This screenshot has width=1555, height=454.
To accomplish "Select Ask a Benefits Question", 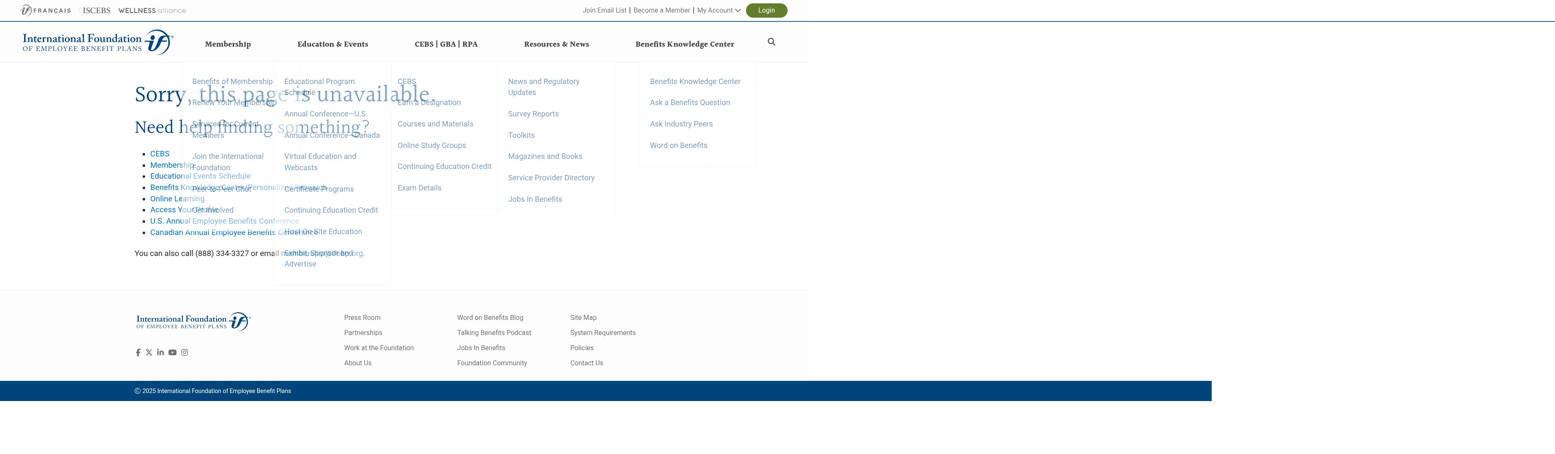I will 690,103.
